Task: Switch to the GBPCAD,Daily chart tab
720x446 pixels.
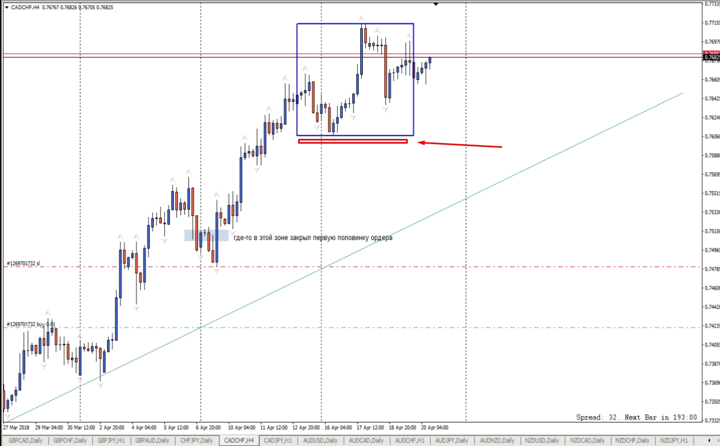Action: coord(26,440)
